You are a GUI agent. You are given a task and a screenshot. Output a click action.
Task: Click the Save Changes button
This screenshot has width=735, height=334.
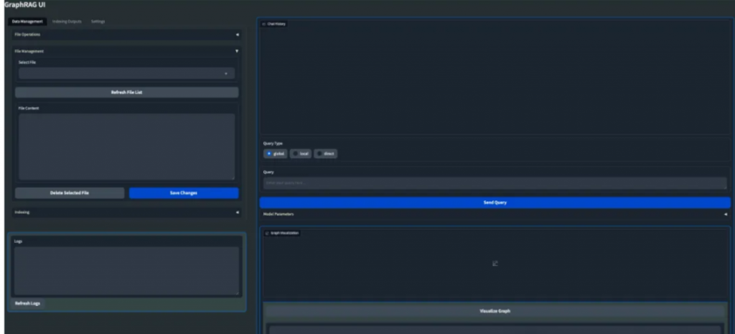coord(184,192)
